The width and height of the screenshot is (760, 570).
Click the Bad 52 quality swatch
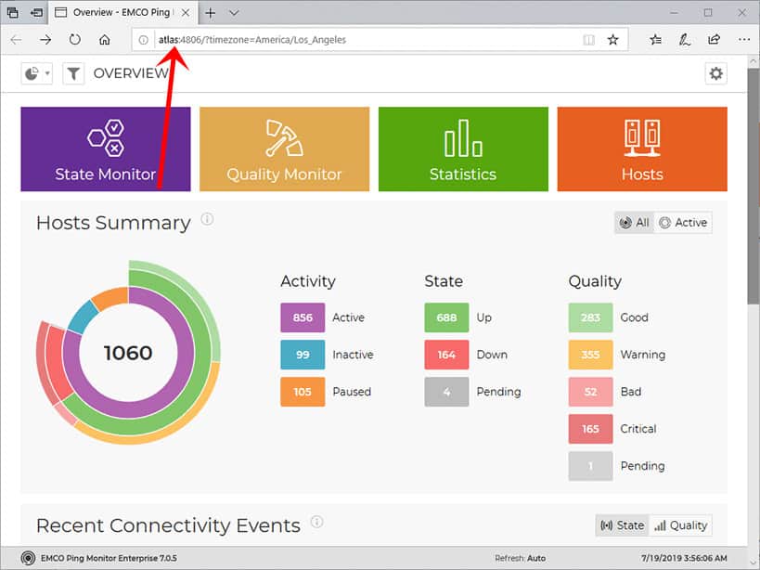[x=590, y=392]
